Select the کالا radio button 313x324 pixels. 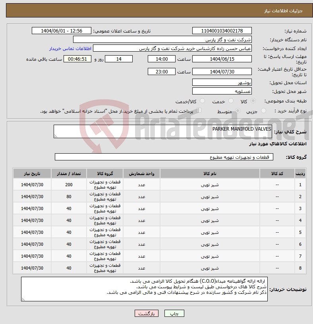coord(253,101)
